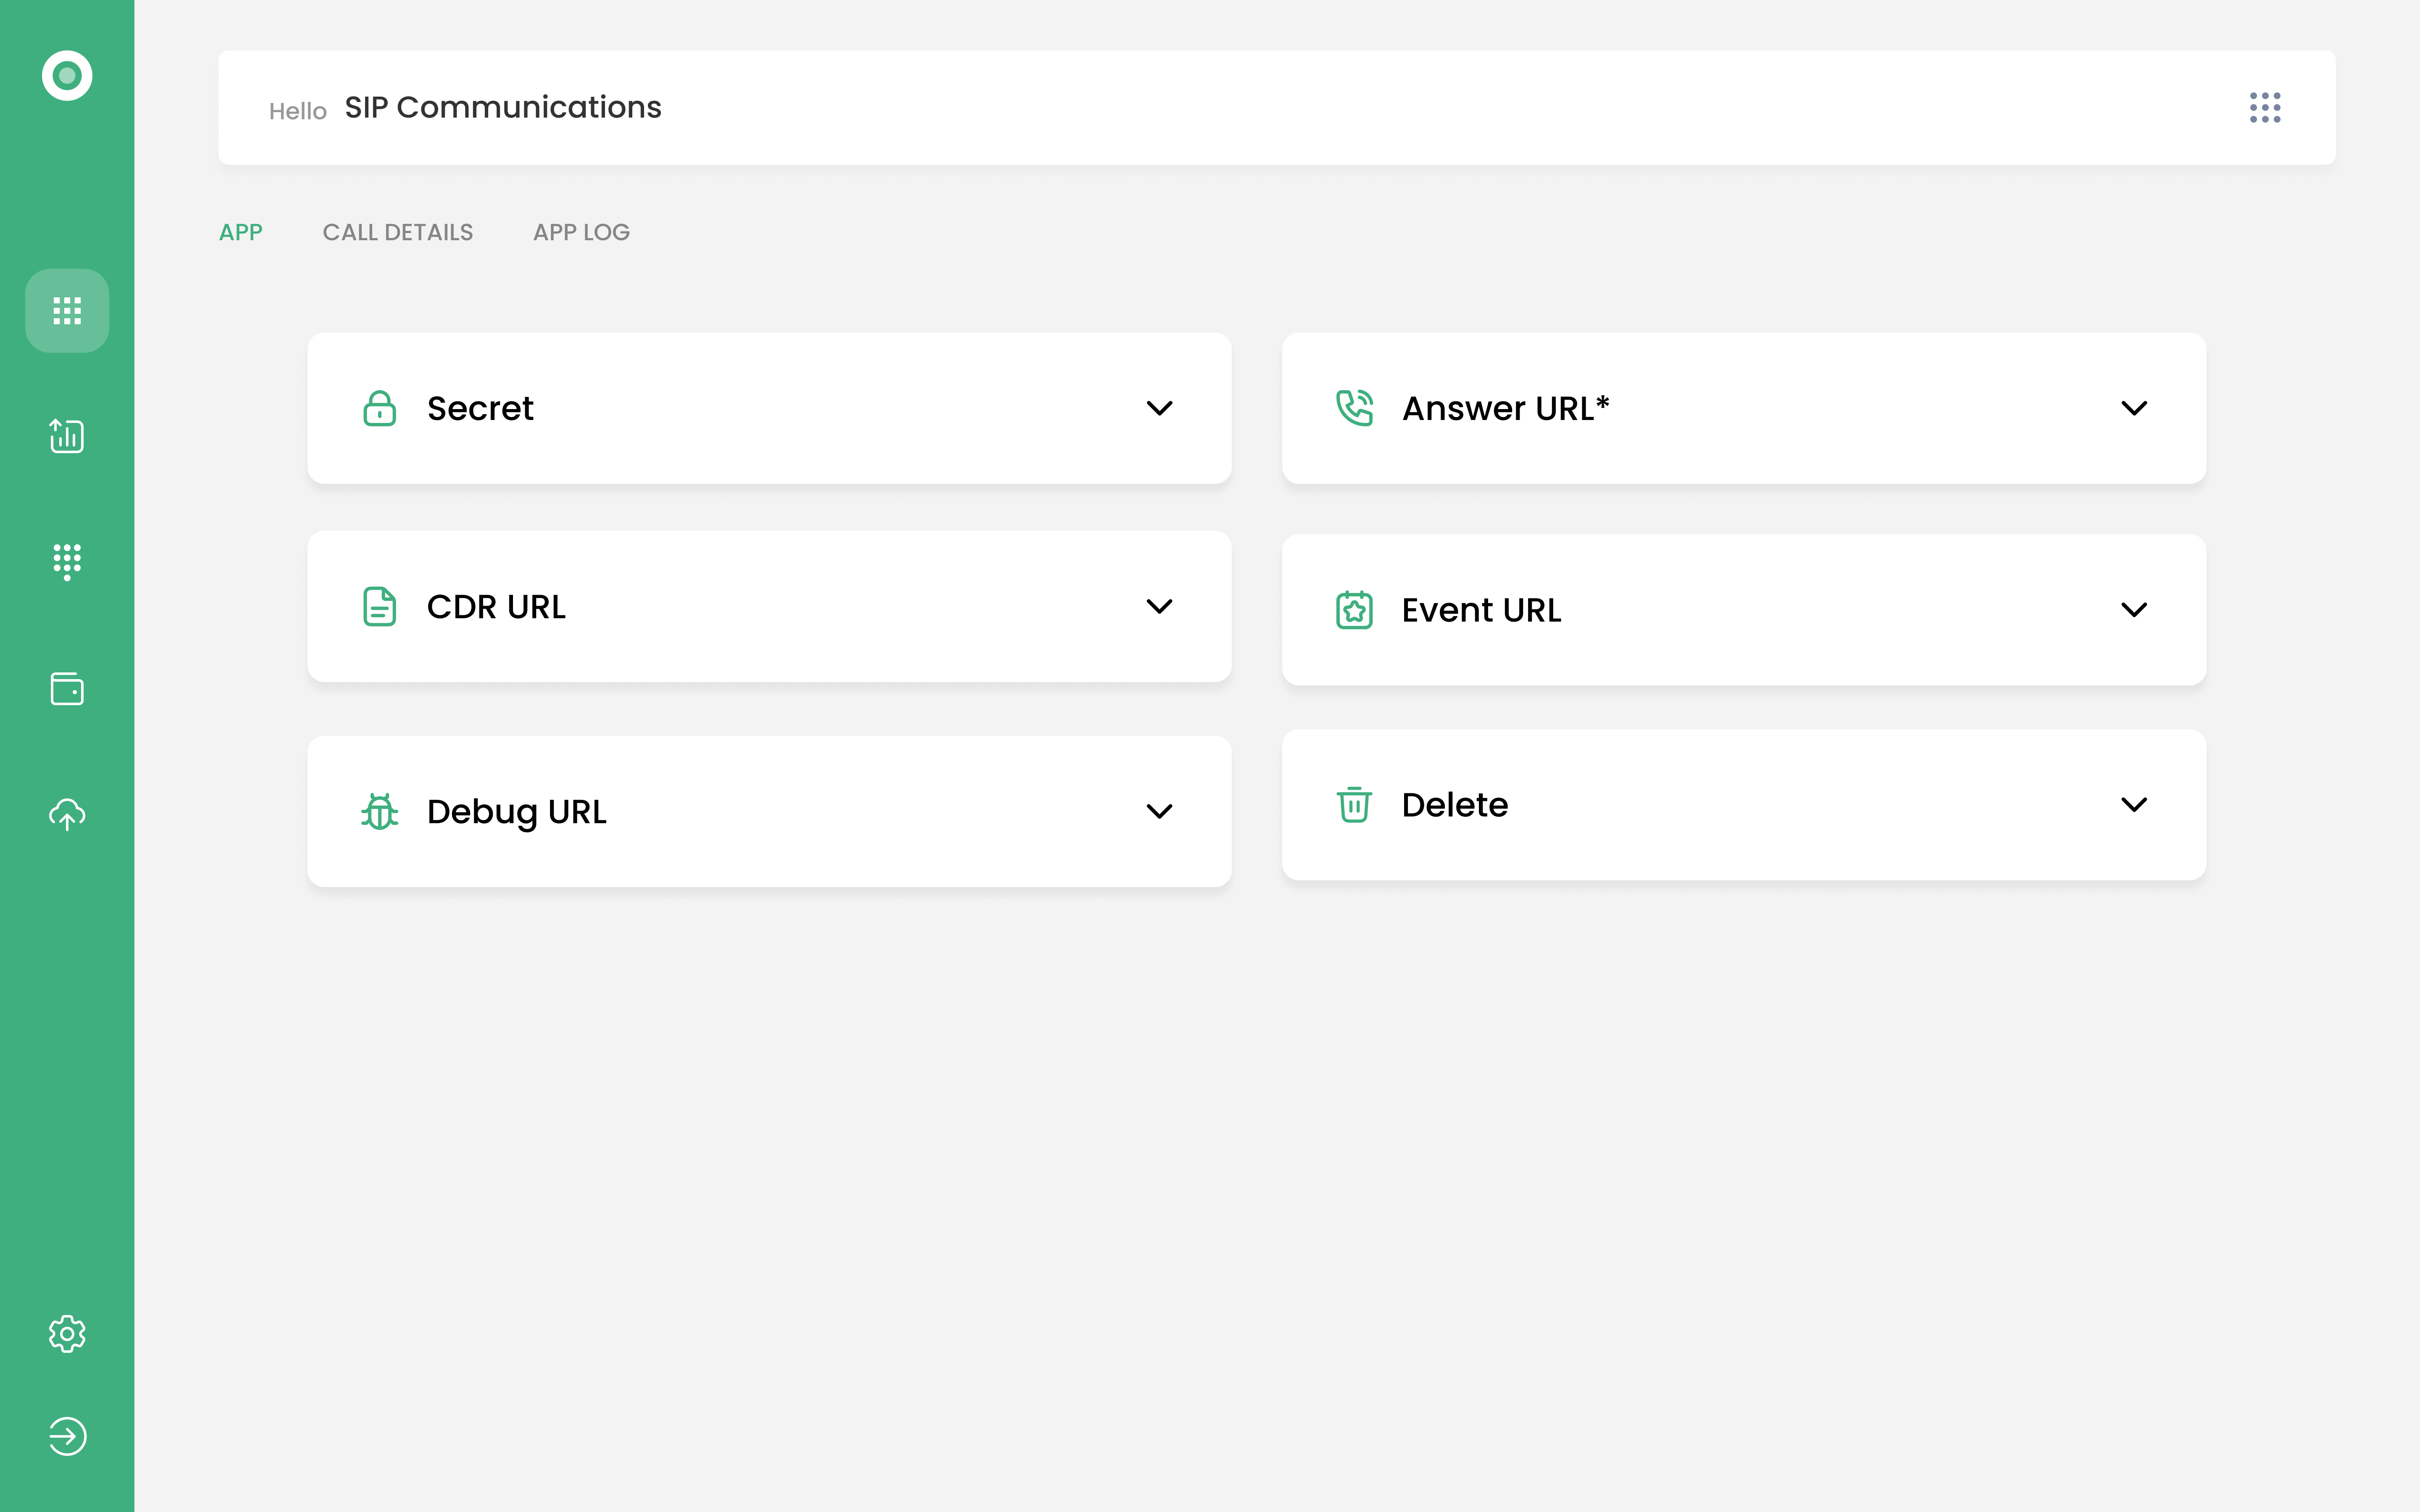Open the dotted grid menu in header

(x=2265, y=108)
